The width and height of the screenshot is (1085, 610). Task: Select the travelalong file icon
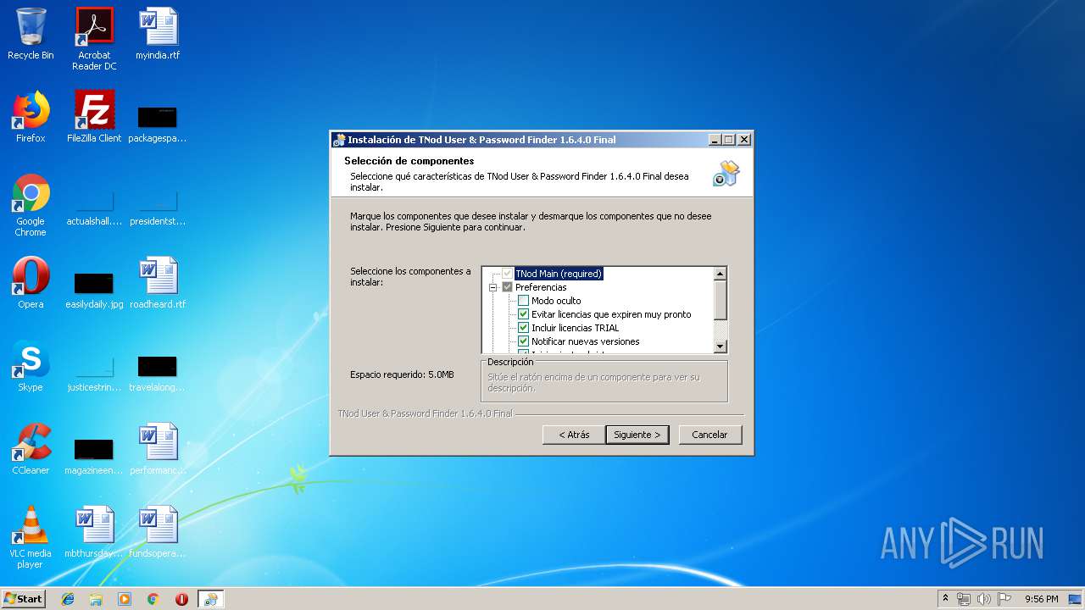click(x=158, y=373)
